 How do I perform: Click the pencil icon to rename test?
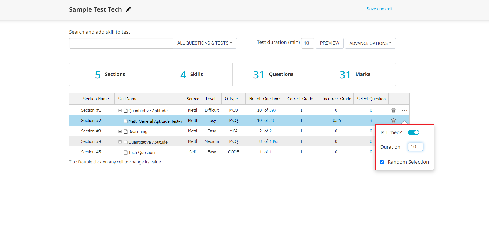pos(128,9)
